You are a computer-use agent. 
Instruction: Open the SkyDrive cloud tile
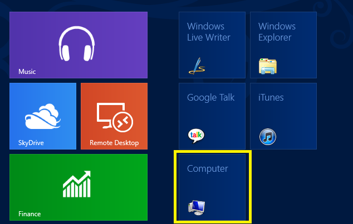coord(43,116)
